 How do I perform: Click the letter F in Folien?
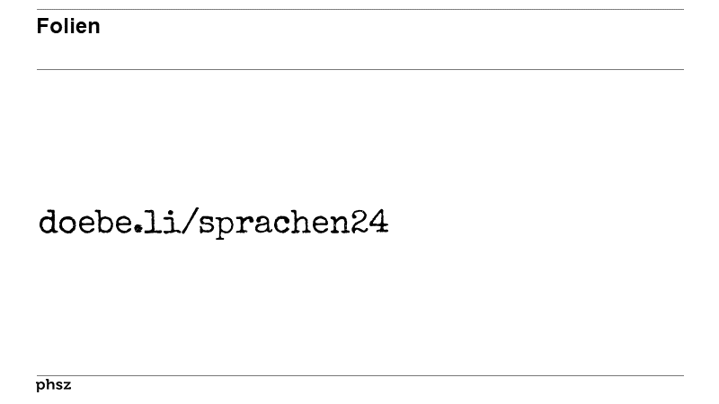tap(42, 26)
